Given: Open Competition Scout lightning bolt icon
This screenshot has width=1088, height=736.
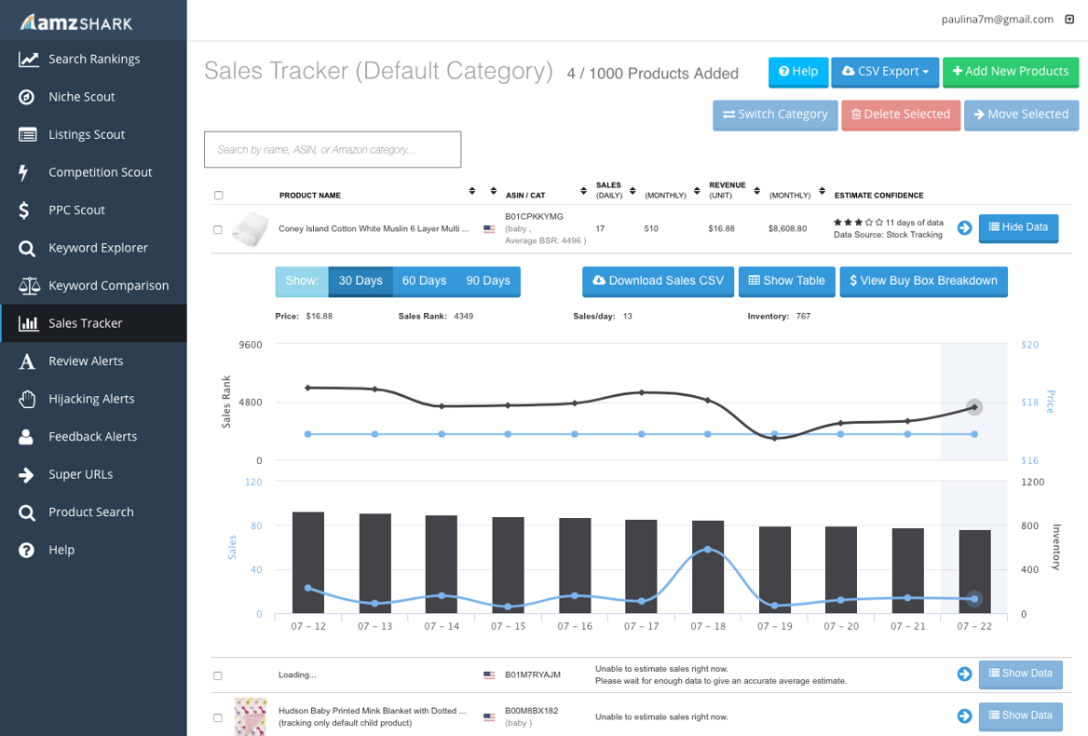Looking at the screenshot, I should [23, 172].
